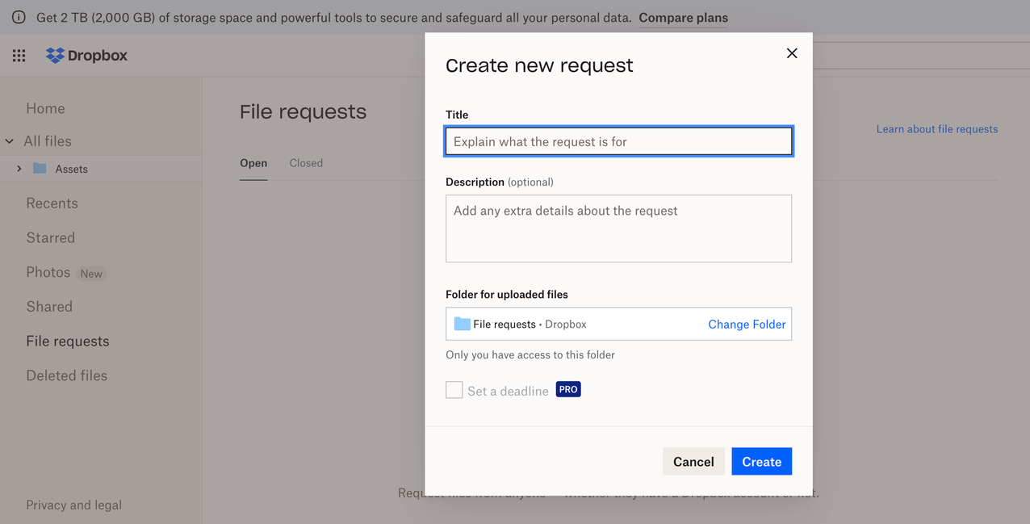Viewport: 1030px width, 524px height.
Task: Collapse the All files section
Action: 9,140
